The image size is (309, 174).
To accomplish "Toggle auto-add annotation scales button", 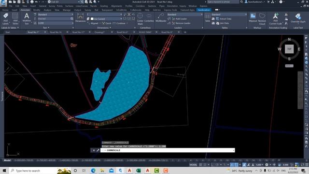I will coord(249,165).
